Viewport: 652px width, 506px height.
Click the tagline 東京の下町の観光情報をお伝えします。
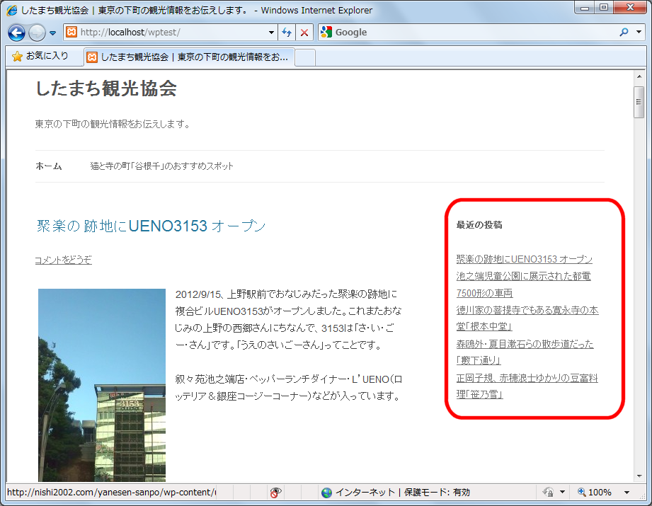point(113,124)
